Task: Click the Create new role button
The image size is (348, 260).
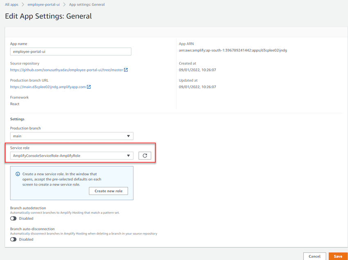Action: (108, 191)
